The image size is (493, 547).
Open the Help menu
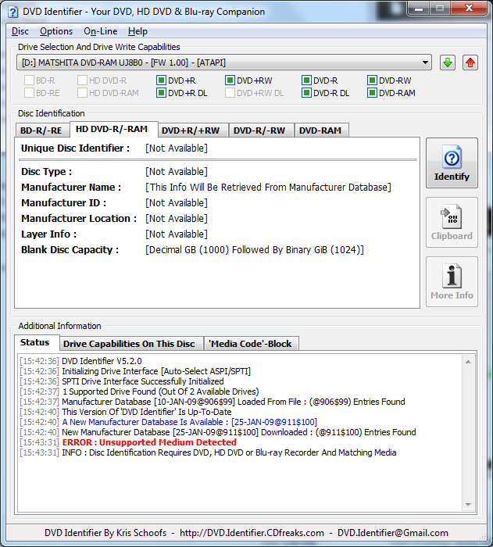(x=138, y=31)
